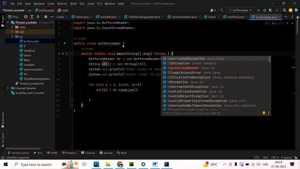The height and width of the screenshot is (169, 300).
Task: Select Scratches and Consoles node
Action: pos(30,93)
